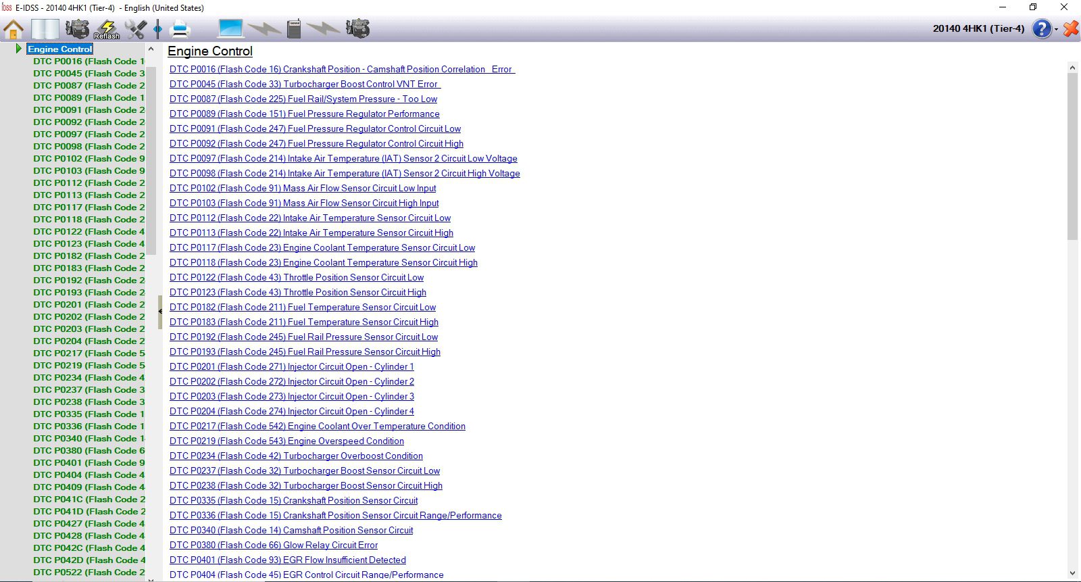This screenshot has width=1081, height=582.
Task: Open DTC P0401 EGR Flow Insufficient link
Action: tap(288, 560)
